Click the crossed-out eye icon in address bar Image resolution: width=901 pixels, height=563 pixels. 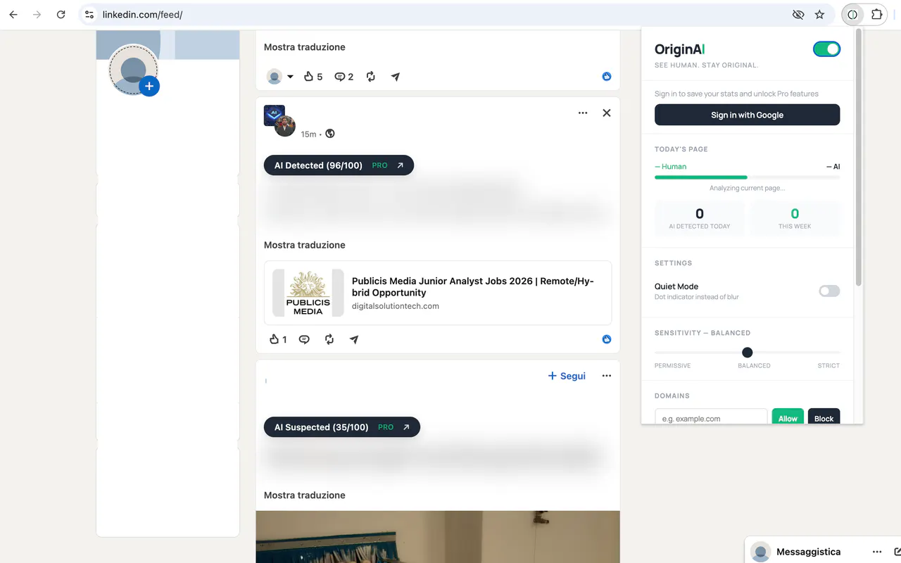(x=798, y=14)
